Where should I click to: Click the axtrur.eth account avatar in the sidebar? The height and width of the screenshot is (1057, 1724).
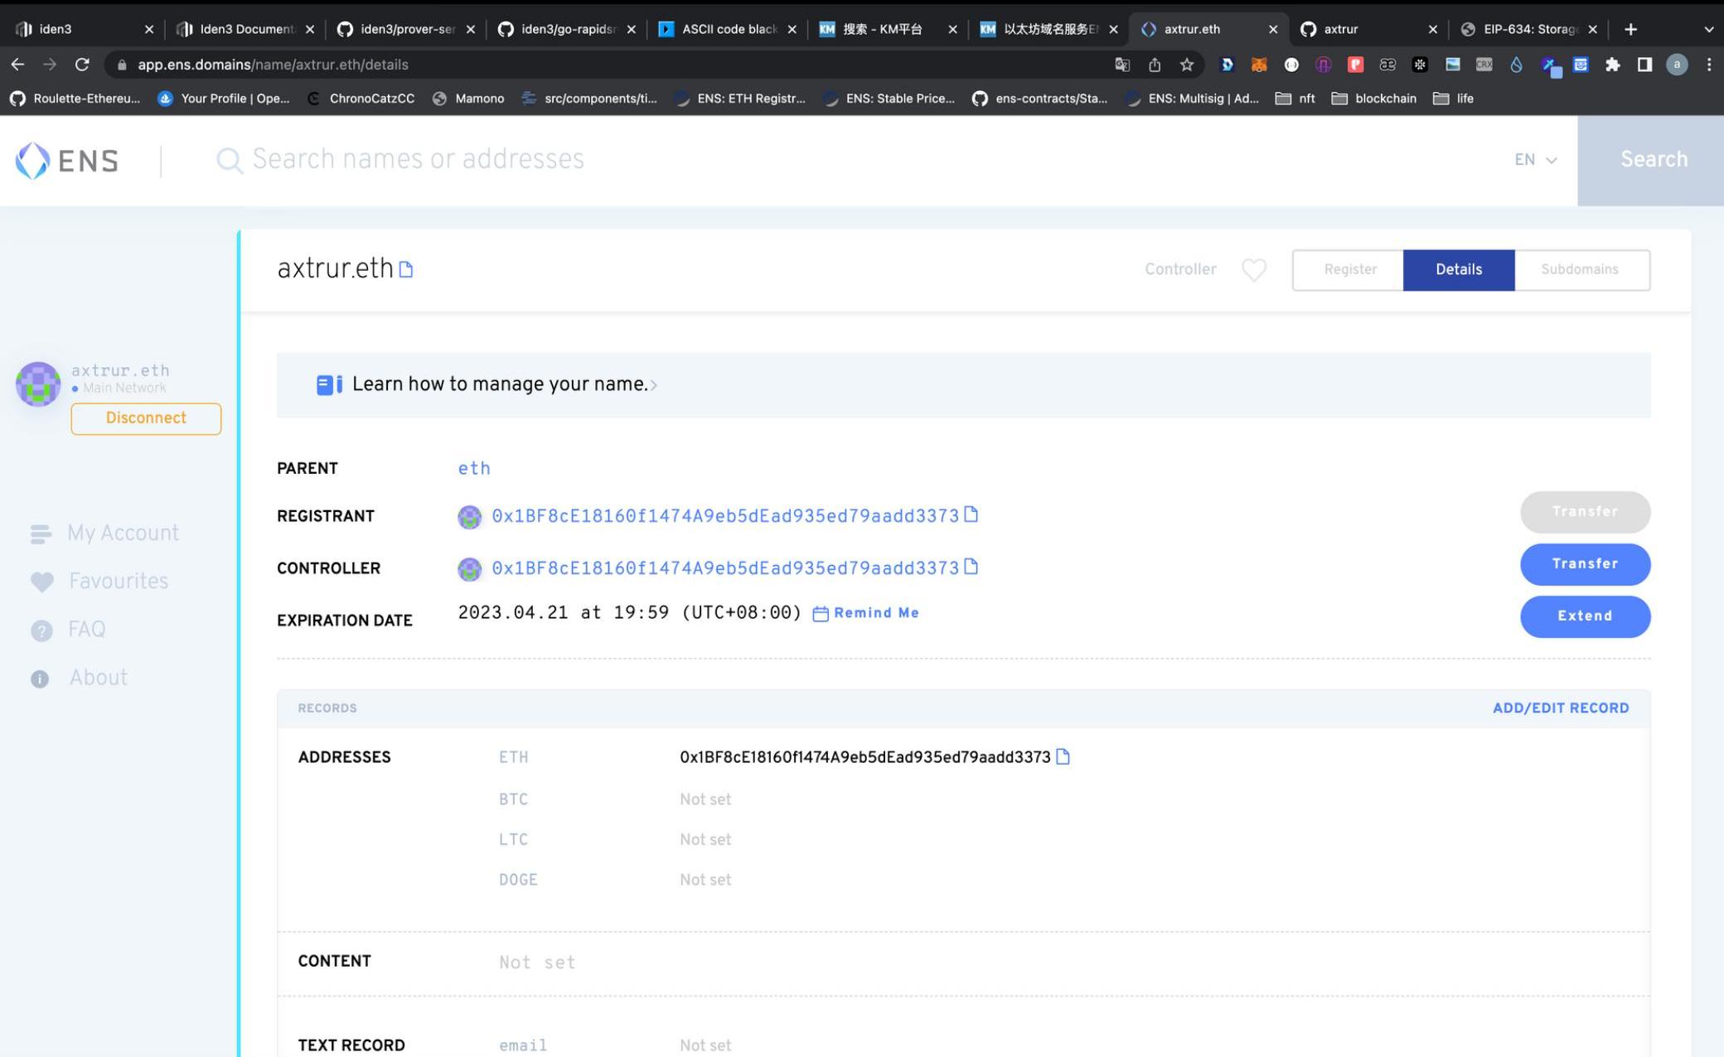click(38, 384)
